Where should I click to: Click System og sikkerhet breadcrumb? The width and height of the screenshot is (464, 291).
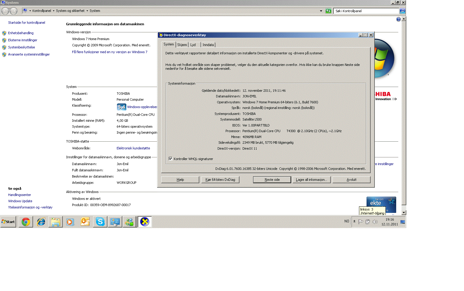click(70, 11)
